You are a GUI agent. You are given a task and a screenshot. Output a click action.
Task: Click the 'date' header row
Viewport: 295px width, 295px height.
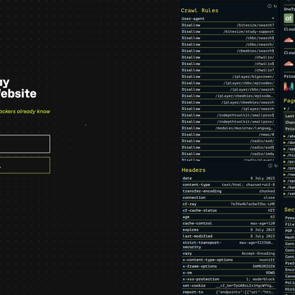pos(229,178)
